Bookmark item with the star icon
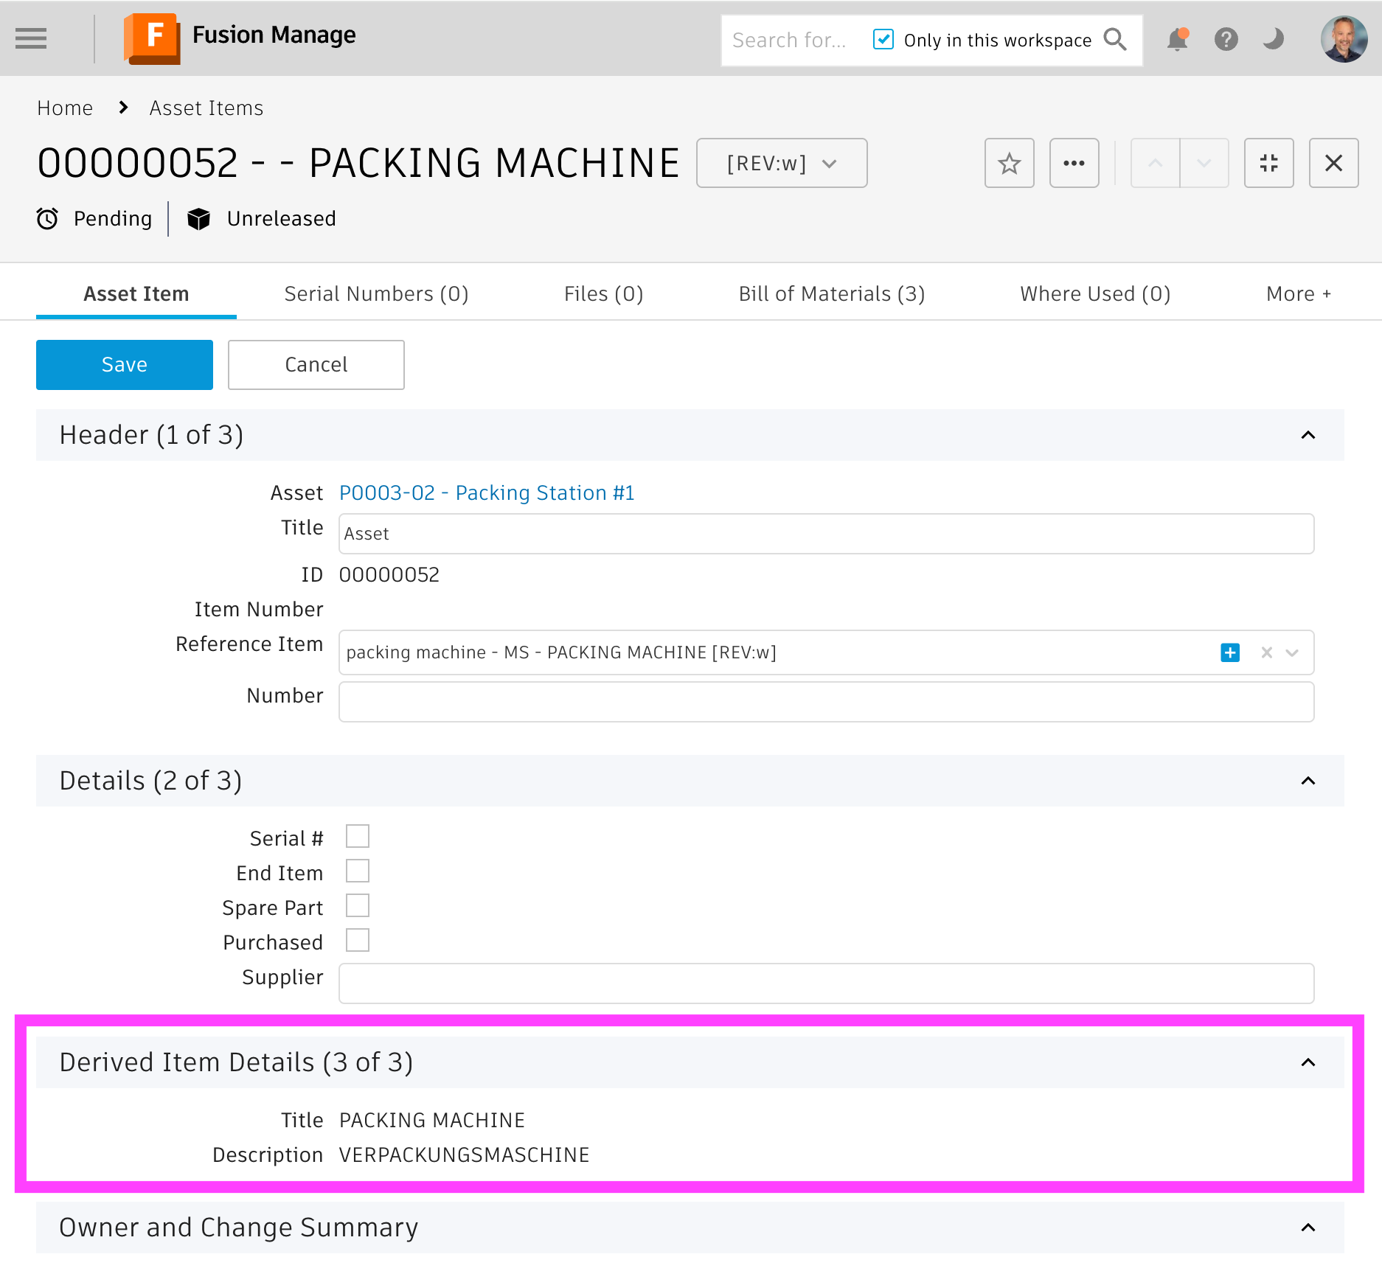This screenshot has width=1382, height=1271. [x=1009, y=163]
